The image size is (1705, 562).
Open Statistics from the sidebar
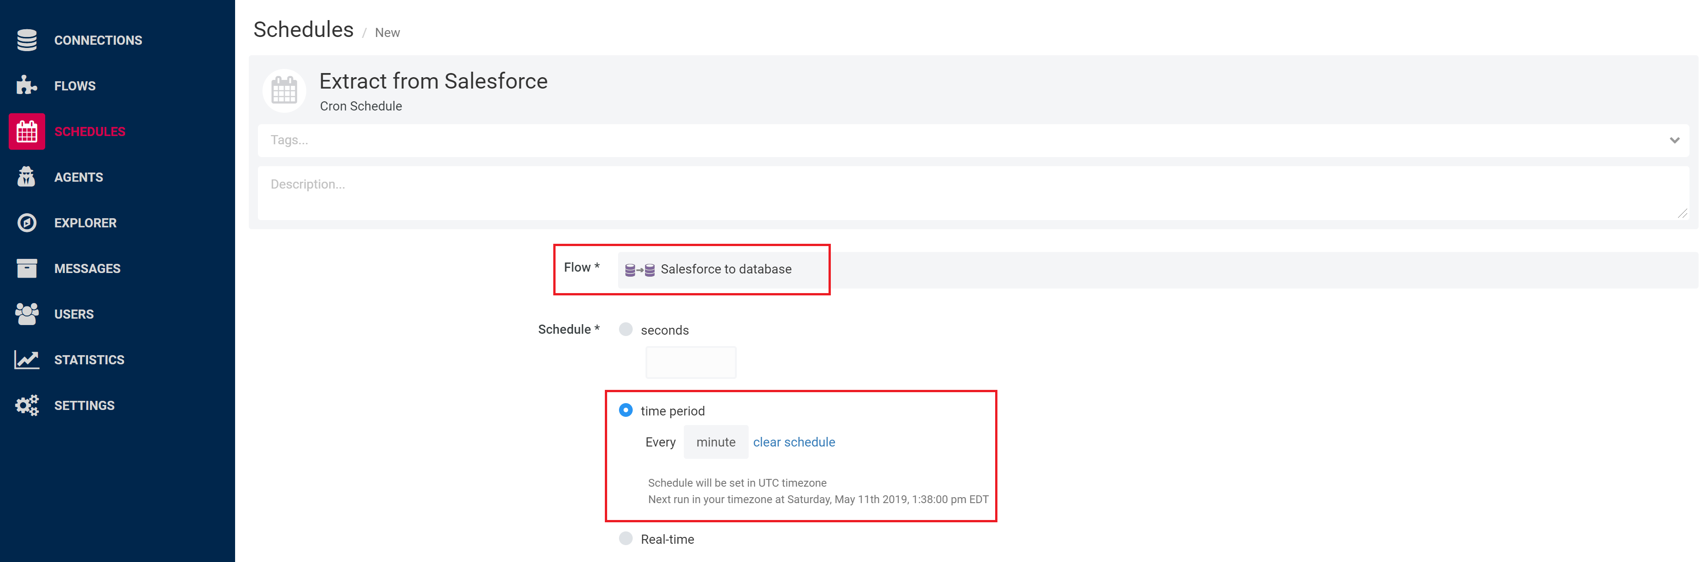[x=89, y=360]
